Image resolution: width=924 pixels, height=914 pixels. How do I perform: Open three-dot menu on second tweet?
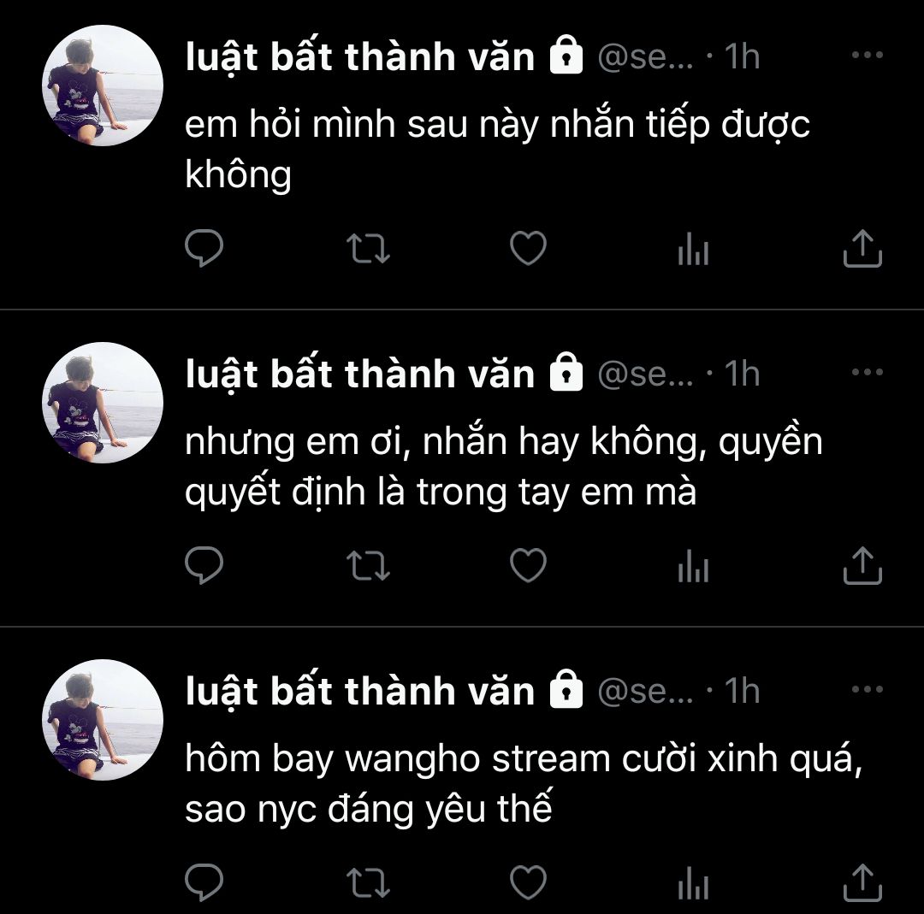[868, 372]
